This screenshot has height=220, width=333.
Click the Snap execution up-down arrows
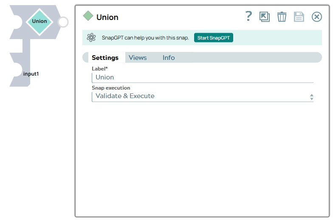coord(311,97)
